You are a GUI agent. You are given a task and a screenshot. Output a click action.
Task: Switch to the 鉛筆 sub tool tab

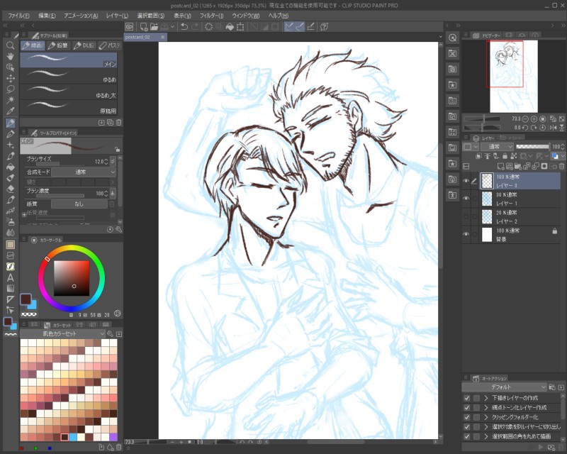coord(58,45)
